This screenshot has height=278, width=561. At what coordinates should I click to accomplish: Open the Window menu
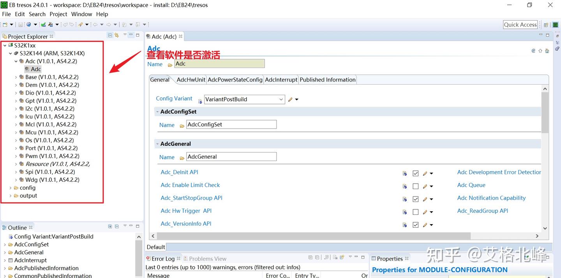pos(82,14)
